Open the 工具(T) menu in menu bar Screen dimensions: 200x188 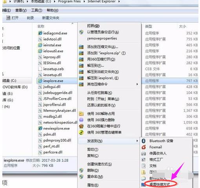click(36, 10)
